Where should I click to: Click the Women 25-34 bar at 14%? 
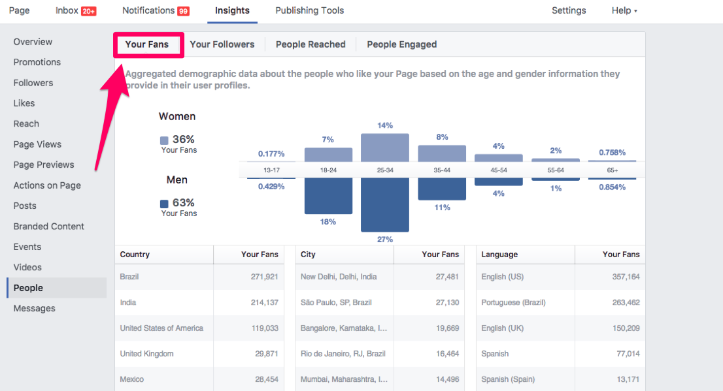click(384, 148)
